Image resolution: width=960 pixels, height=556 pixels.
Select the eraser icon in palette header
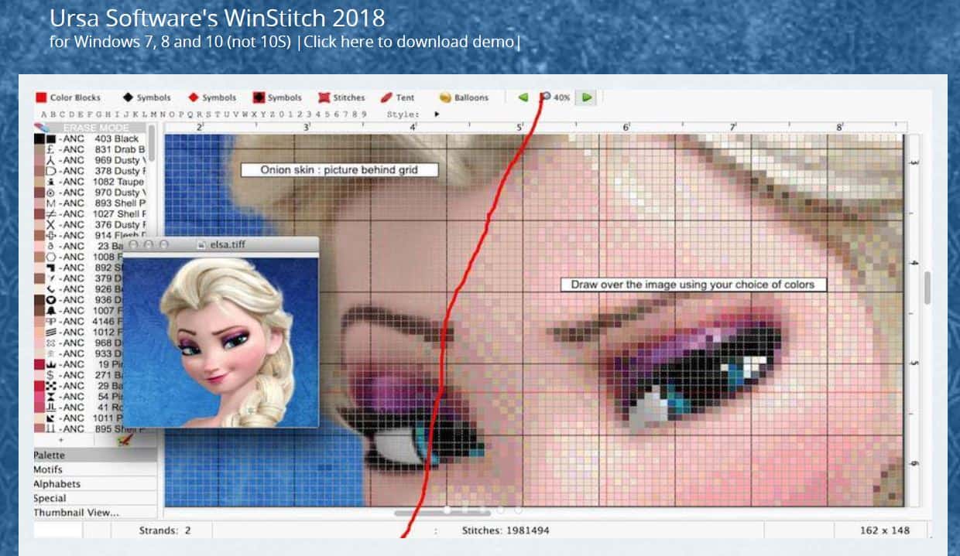[42, 127]
